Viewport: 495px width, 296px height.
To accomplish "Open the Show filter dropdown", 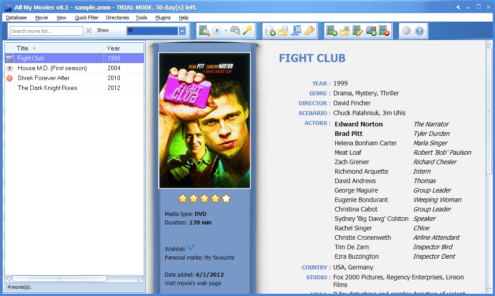I will coord(182,31).
